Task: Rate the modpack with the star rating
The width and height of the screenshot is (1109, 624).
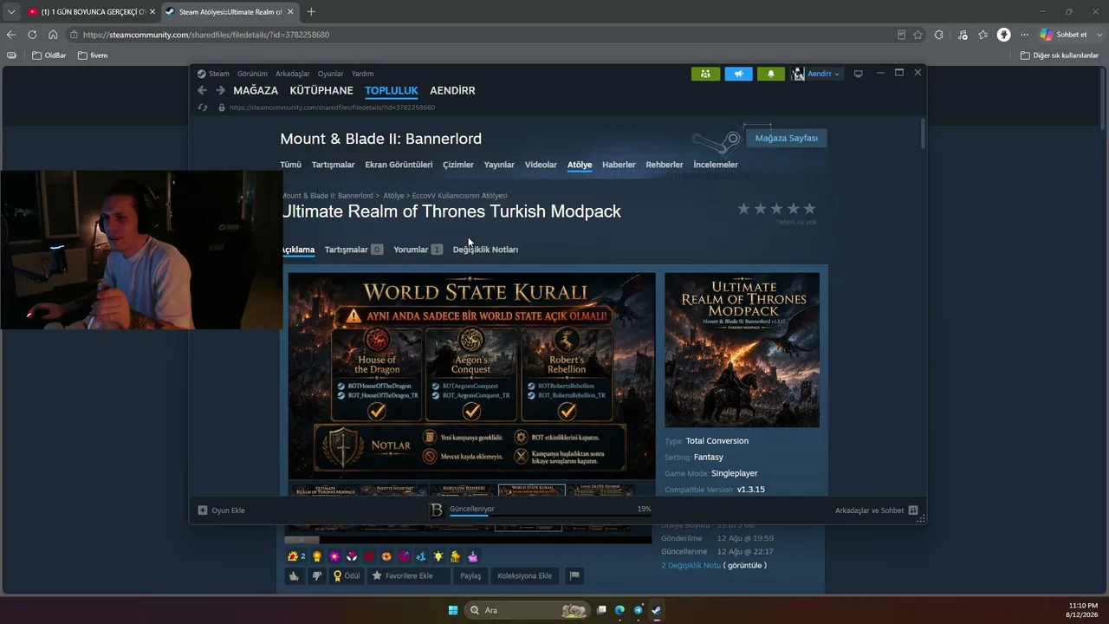Action: coord(776,209)
